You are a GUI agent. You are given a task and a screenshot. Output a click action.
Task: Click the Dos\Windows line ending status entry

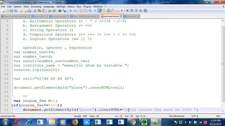(176, 116)
